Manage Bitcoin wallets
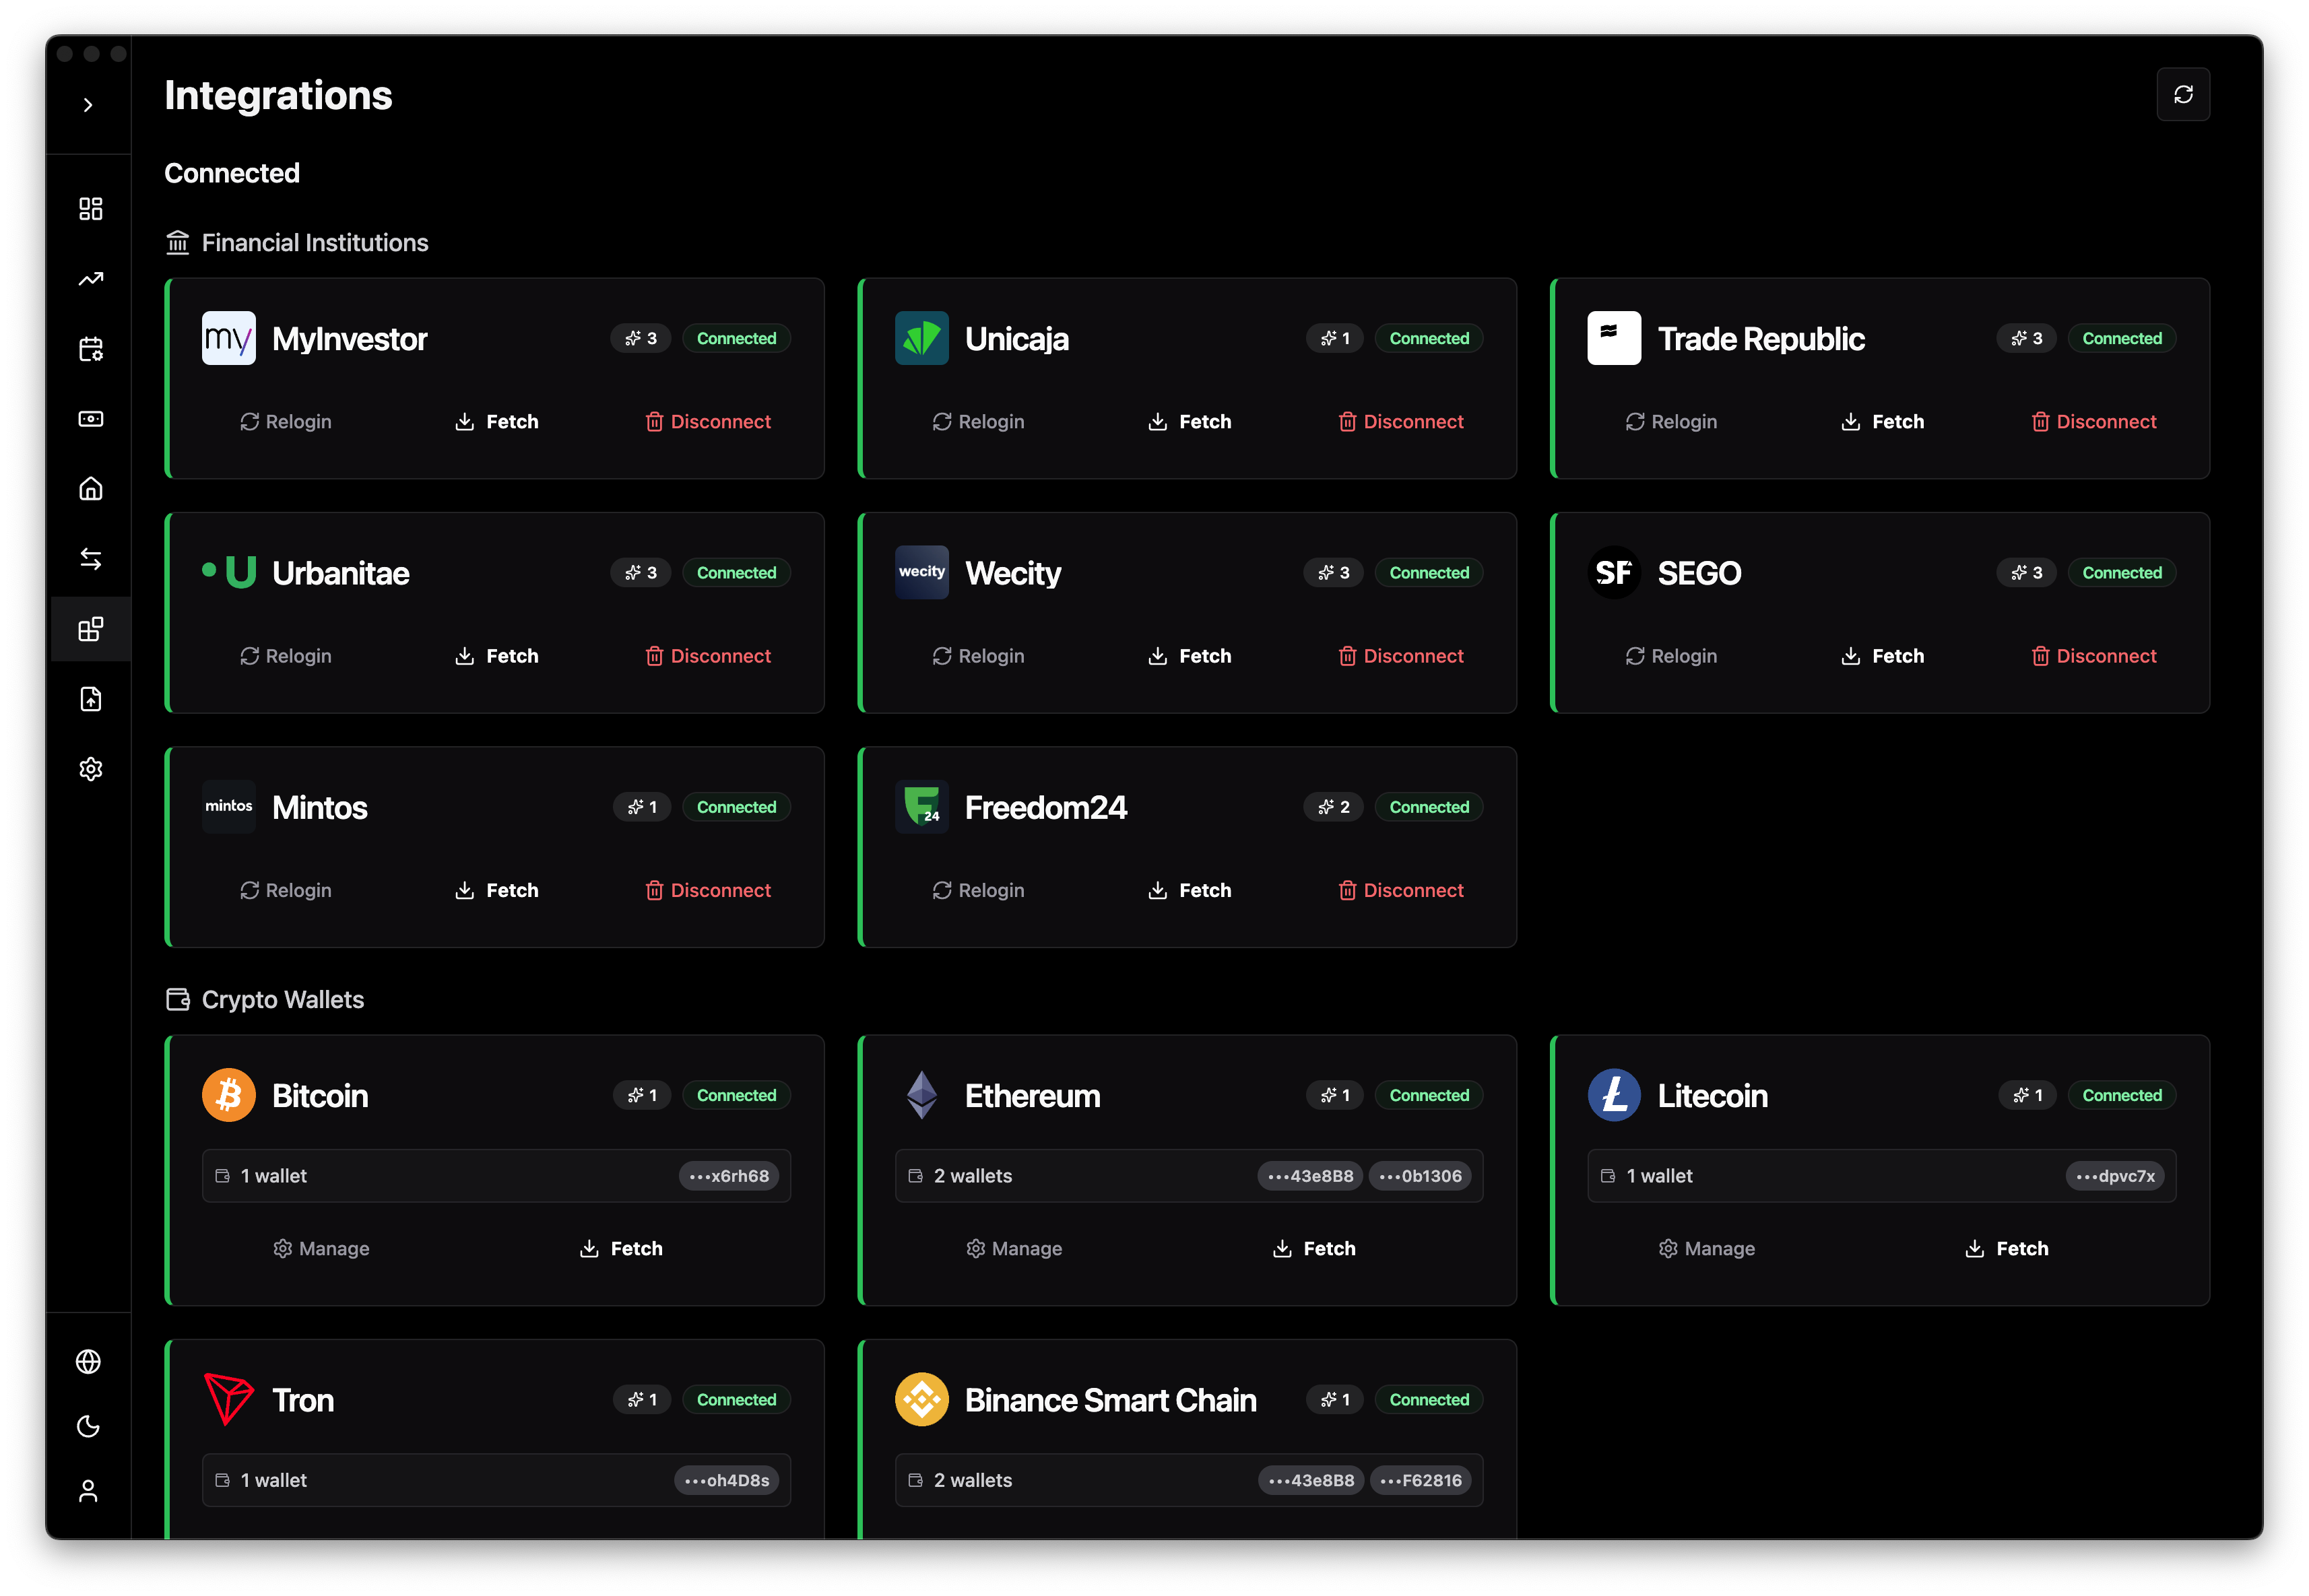 [x=322, y=1249]
